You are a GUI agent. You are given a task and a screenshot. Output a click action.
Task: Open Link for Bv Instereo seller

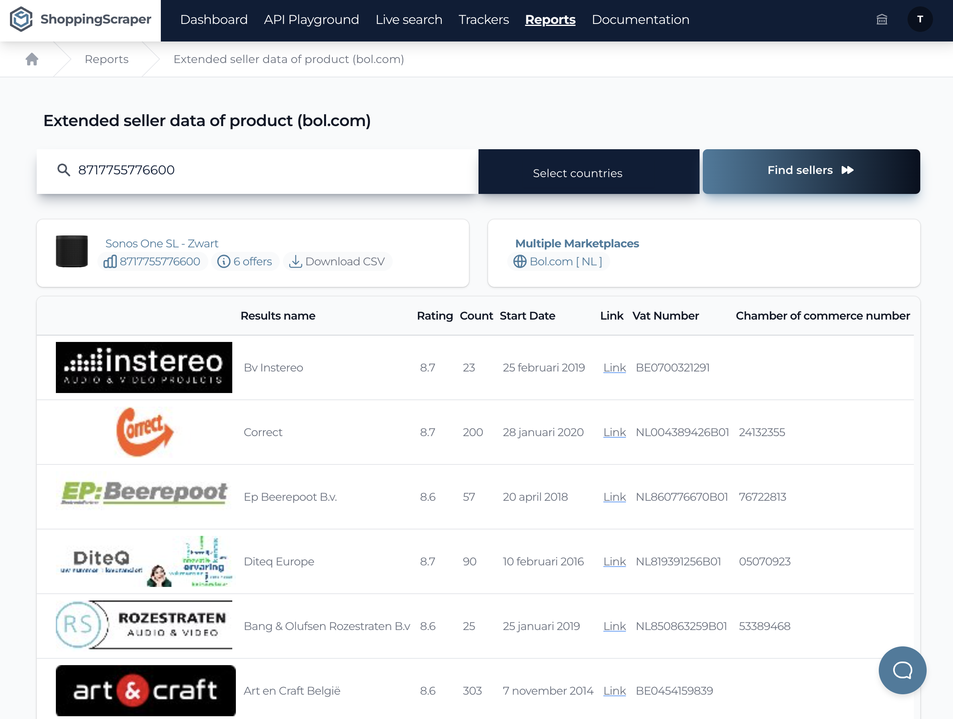coord(614,367)
